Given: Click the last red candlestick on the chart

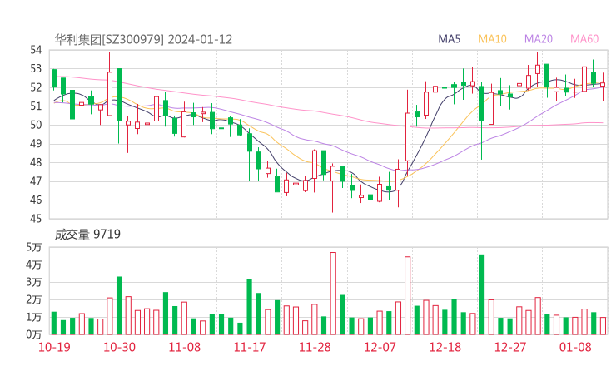Looking at the screenshot, I should [x=603, y=85].
